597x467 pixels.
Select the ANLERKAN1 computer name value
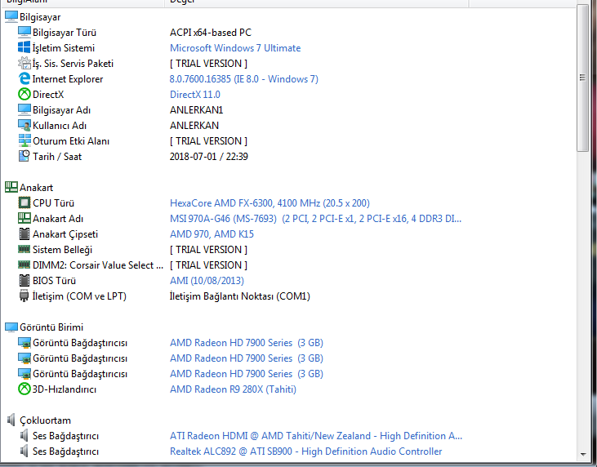point(197,110)
